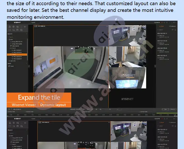This screenshot has height=149, width=184.
Task: Add new layout tab with plus, first viewer
Action: tap(40, 22)
